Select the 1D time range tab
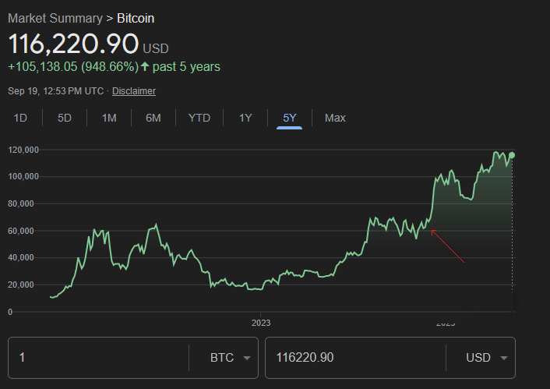This screenshot has width=550, height=389. pyautogui.click(x=20, y=118)
